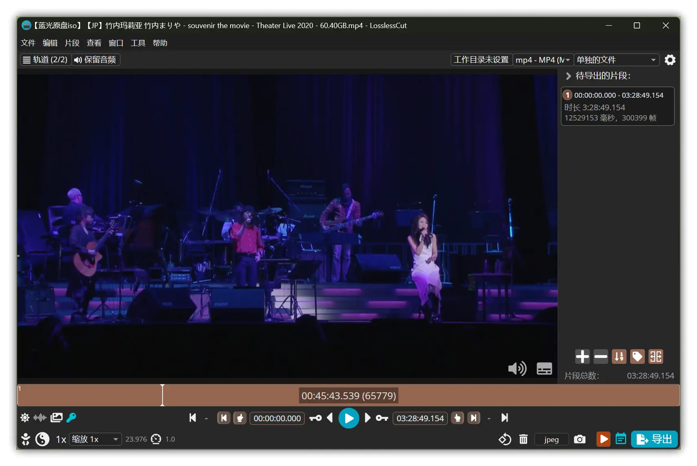Click the 时长 3:28:49.154 duration text

coord(595,107)
